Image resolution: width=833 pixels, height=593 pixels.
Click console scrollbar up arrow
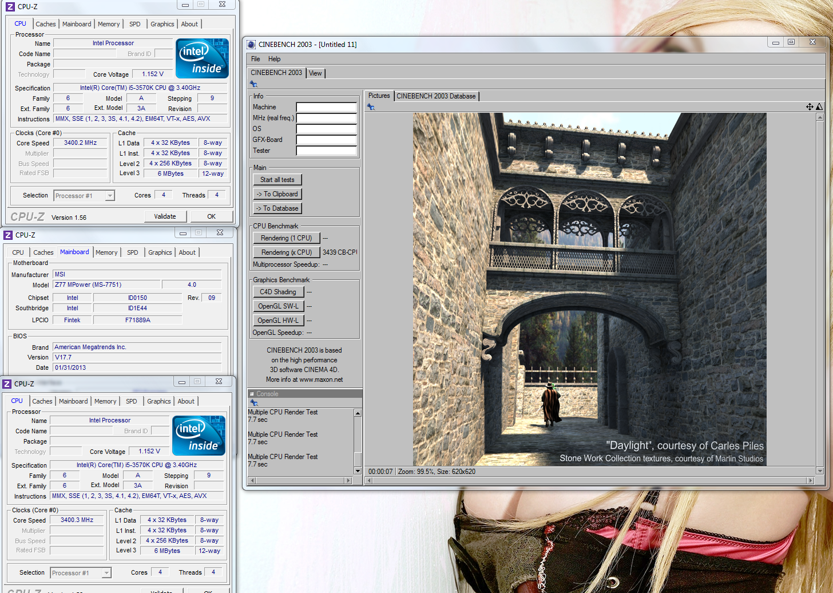358,413
